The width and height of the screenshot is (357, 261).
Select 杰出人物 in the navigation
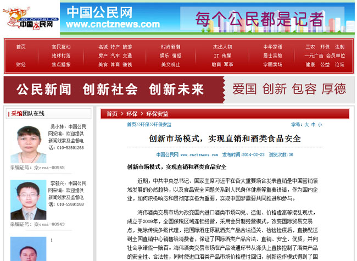222,47
